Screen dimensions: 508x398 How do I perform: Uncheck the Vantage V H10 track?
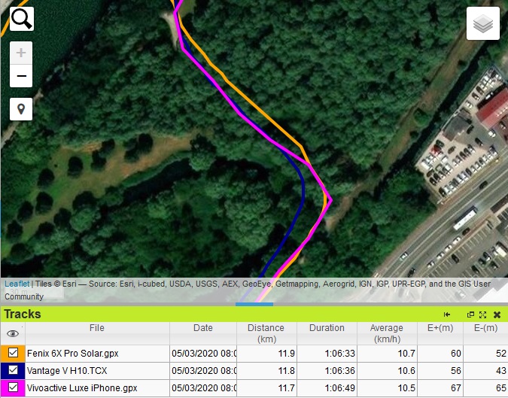(13, 370)
